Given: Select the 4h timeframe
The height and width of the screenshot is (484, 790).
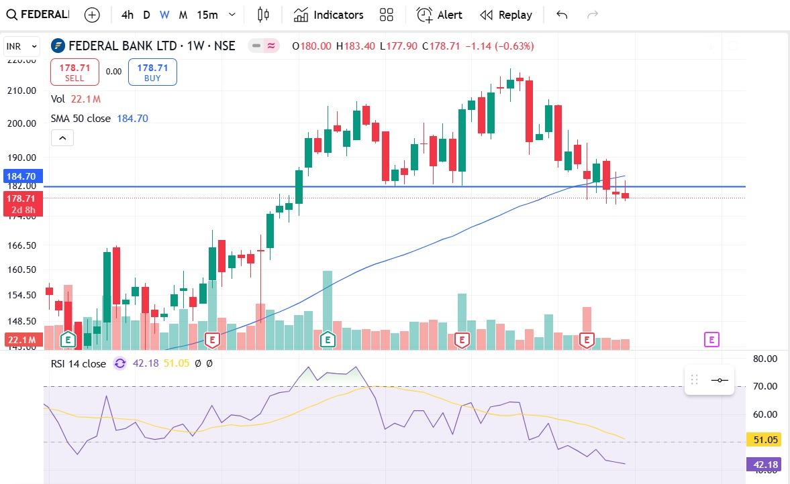Looking at the screenshot, I should [x=128, y=15].
